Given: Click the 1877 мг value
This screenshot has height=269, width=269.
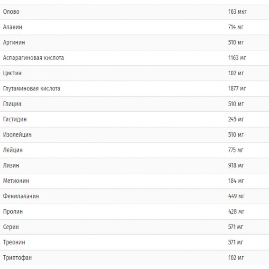Looking at the screenshot, I should coord(237,89).
